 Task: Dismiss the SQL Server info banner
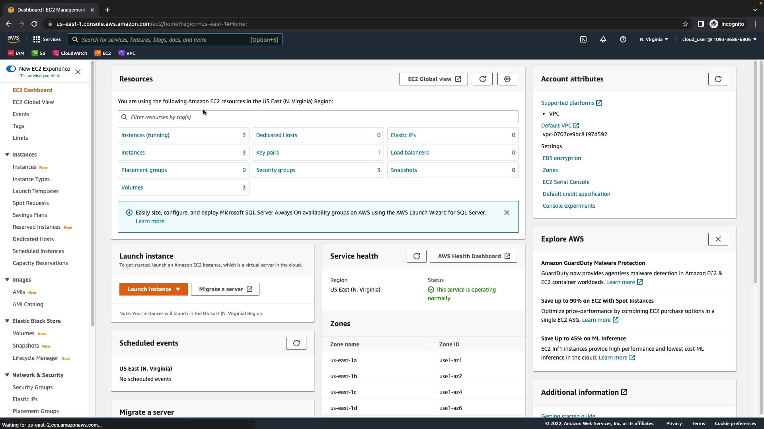point(507,213)
